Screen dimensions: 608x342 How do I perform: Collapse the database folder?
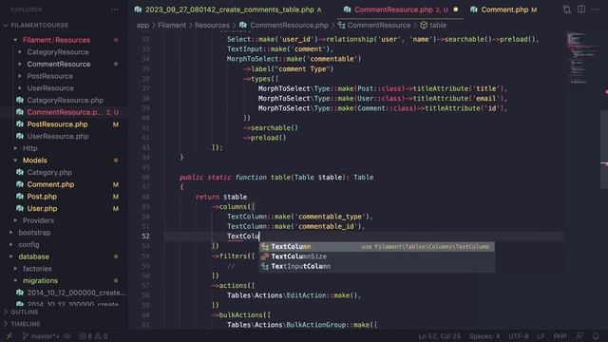point(10,256)
